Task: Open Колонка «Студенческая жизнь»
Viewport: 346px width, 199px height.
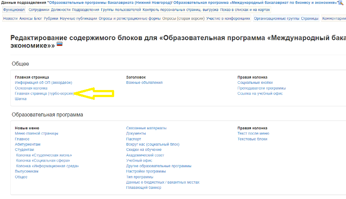Action: (x=44, y=155)
